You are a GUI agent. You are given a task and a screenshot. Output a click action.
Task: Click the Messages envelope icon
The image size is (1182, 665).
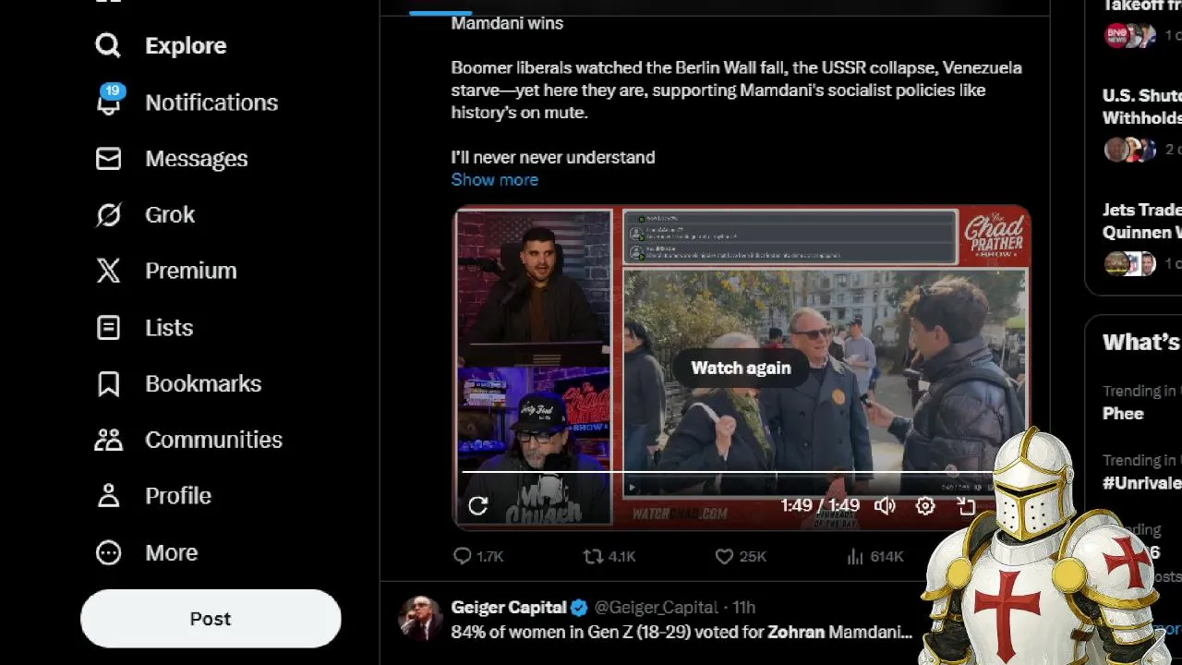[108, 159]
